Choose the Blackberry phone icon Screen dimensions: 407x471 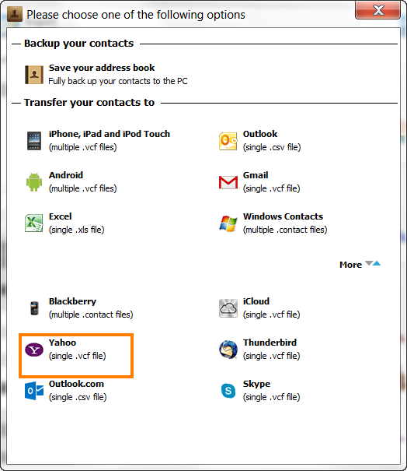[34, 308]
